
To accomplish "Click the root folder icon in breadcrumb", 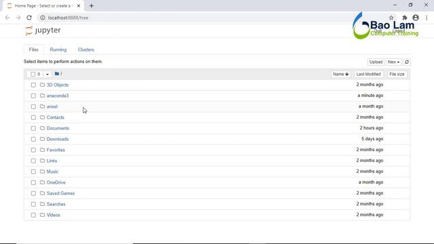I will [x=57, y=74].
